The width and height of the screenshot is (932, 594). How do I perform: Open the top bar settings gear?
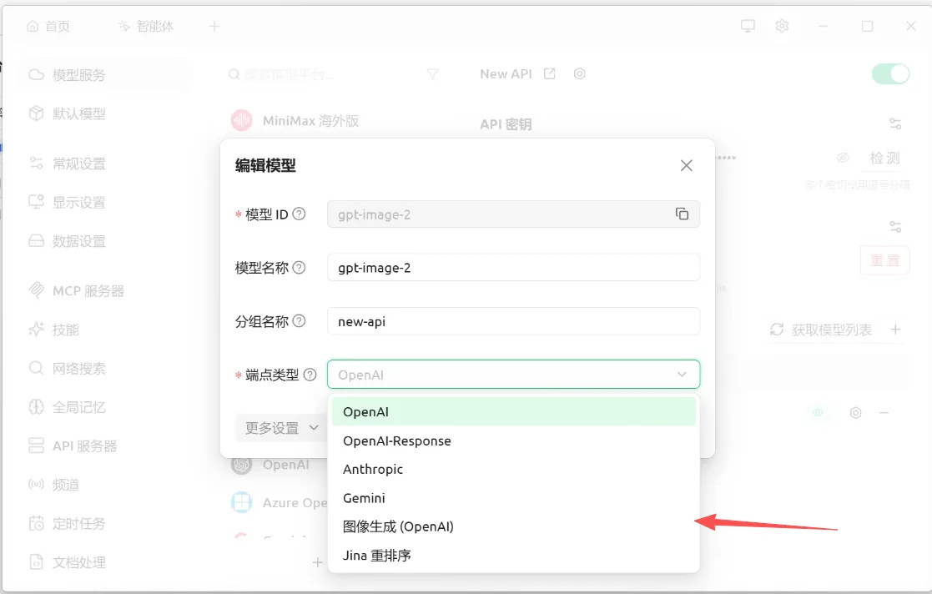coord(782,26)
